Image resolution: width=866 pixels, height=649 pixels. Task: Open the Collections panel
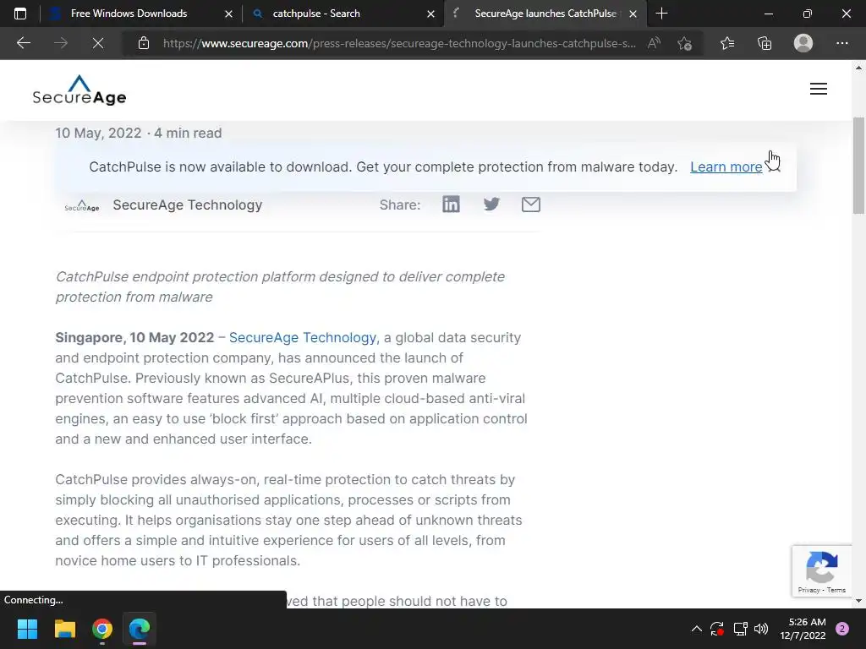point(765,43)
